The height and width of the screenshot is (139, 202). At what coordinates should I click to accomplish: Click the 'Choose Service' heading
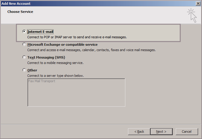(x=20, y=12)
